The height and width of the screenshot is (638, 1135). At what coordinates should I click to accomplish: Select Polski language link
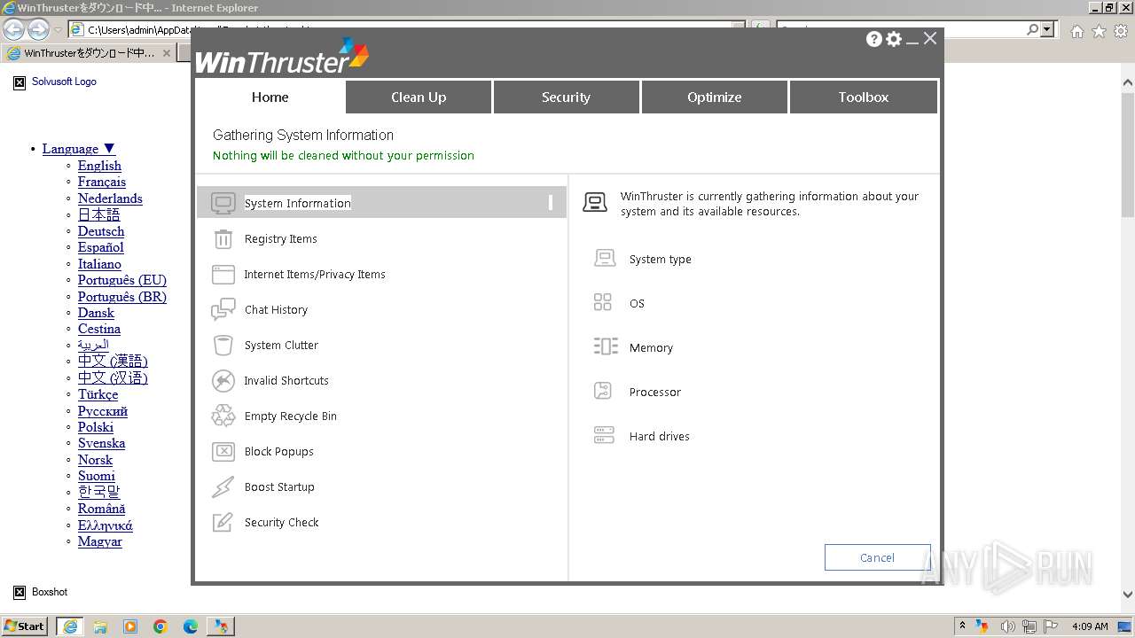coord(96,427)
